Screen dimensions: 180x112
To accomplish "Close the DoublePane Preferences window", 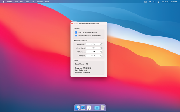I will 72,23.
